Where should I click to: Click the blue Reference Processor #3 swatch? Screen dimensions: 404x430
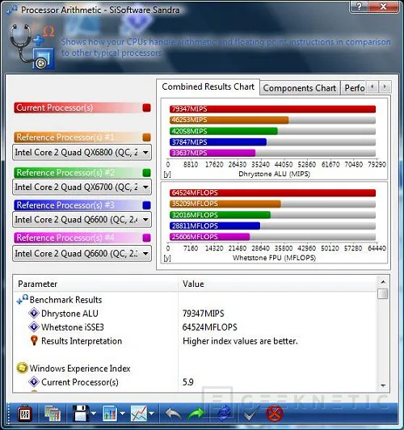click(146, 205)
